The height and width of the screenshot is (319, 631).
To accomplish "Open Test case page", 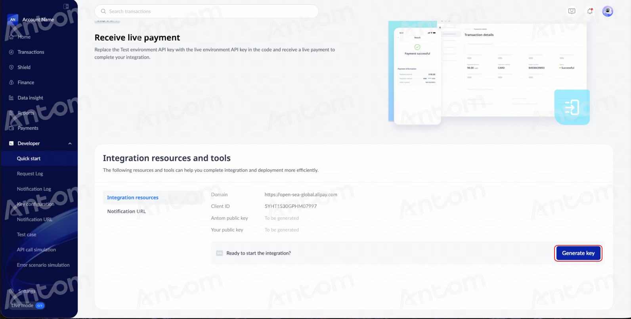I will [x=27, y=235].
